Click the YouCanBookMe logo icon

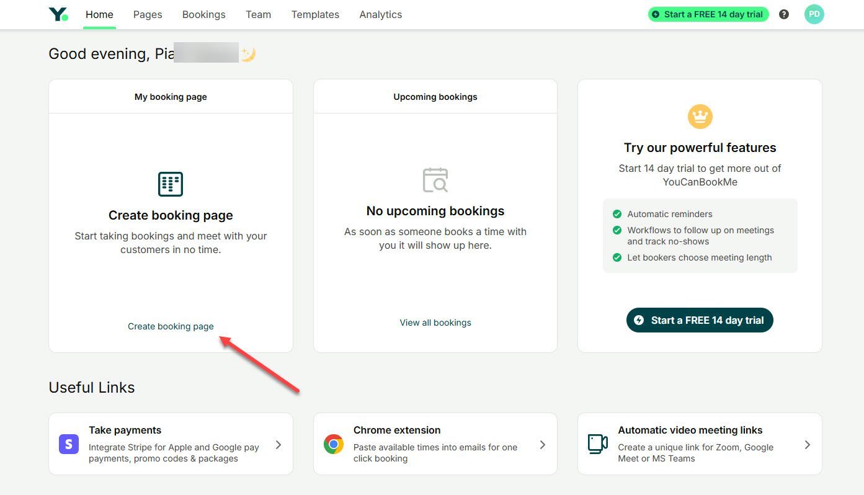58,14
